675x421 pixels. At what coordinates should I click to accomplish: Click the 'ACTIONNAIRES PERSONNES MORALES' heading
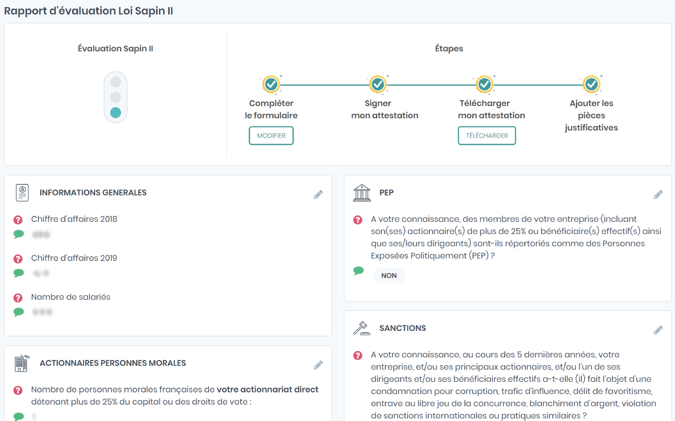tap(113, 363)
